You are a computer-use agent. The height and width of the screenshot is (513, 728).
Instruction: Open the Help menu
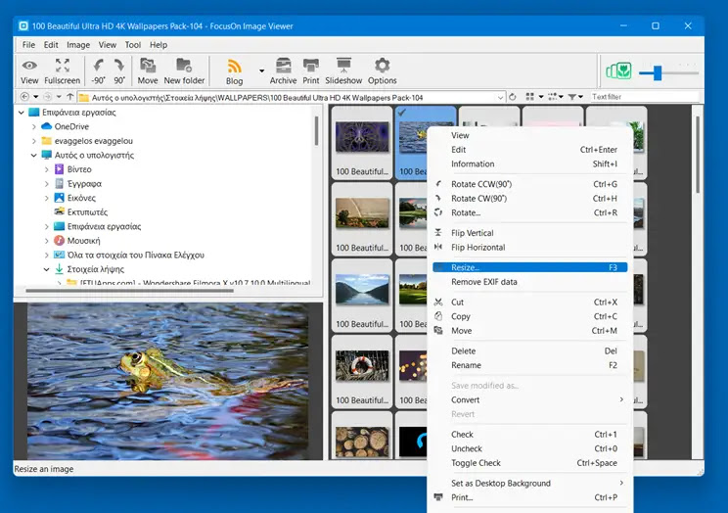pos(159,45)
